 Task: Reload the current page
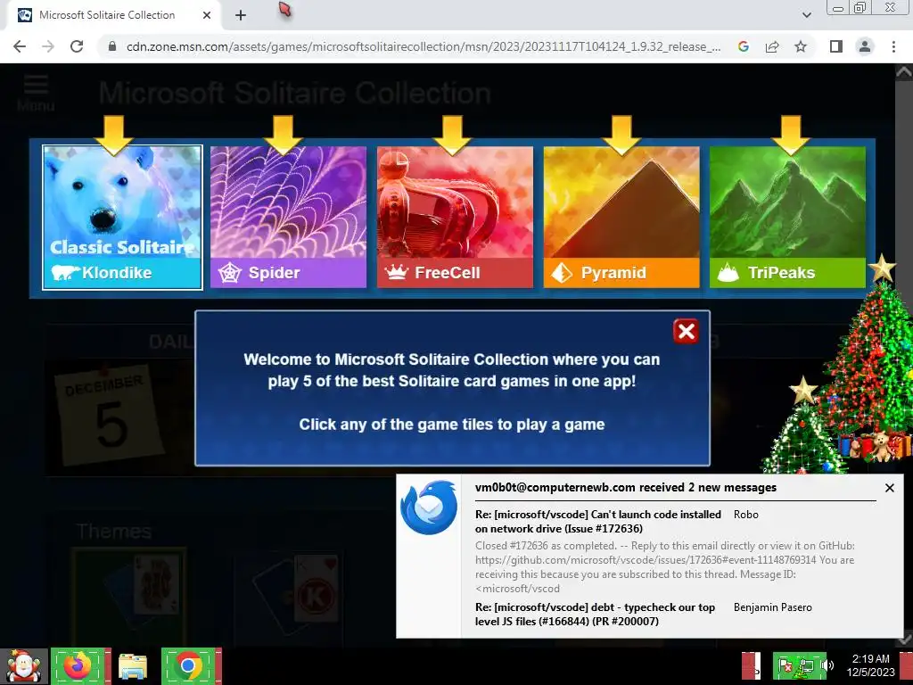pos(77,46)
